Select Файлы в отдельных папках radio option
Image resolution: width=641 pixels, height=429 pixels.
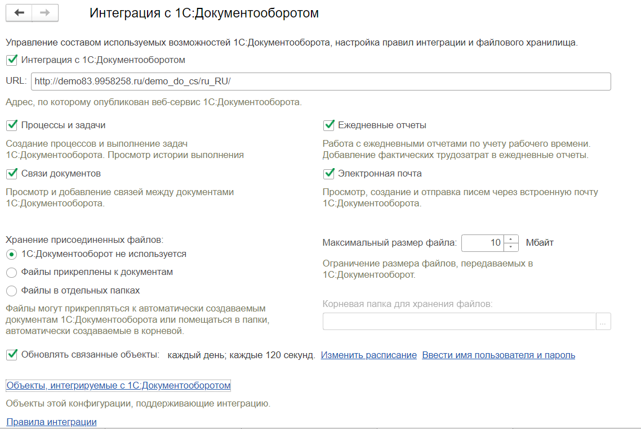(11, 291)
